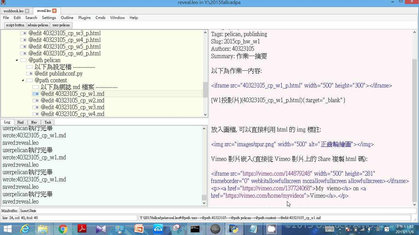The width and height of the screenshot is (419, 235).
Task: Click the outline pane scroll down arrow
Action: point(205,115)
